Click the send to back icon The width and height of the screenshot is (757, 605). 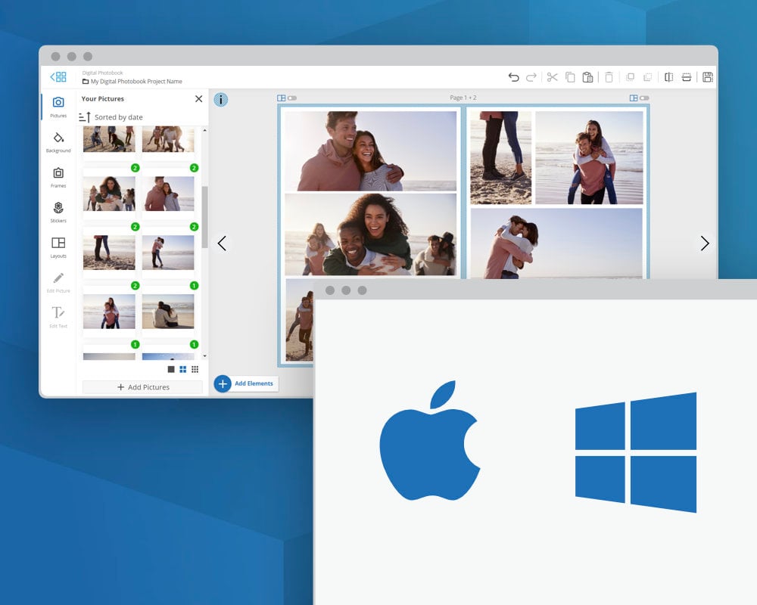point(647,77)
